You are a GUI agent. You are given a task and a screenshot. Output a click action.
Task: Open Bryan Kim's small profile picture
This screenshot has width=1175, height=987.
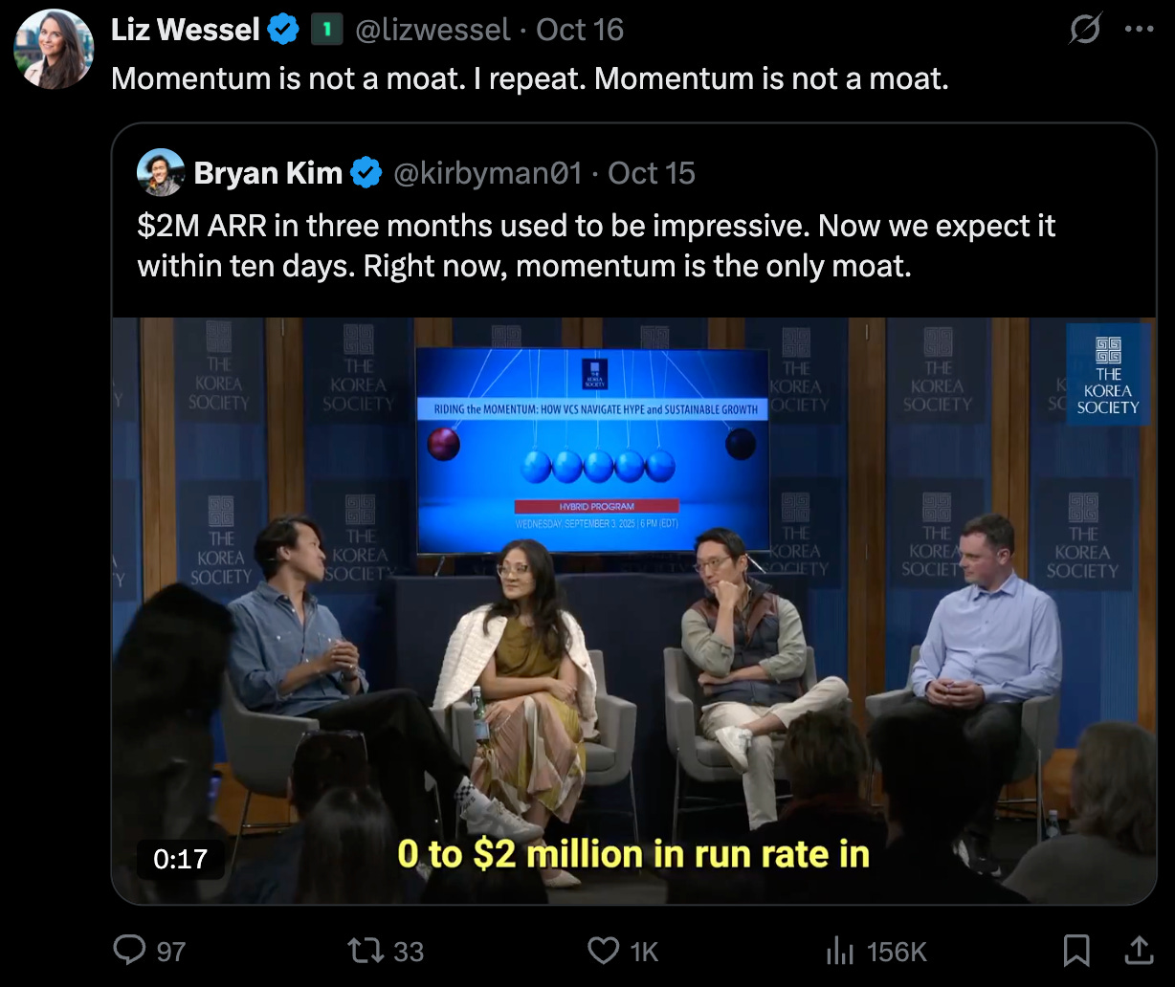[161, 172]
